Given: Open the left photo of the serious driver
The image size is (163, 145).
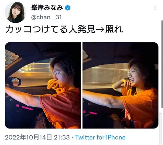Looking at the screenshot, I should (43, 85).
